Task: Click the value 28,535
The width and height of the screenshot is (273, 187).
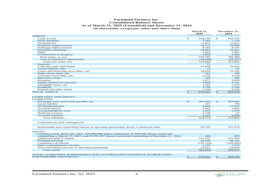Action: coord(206,45)
